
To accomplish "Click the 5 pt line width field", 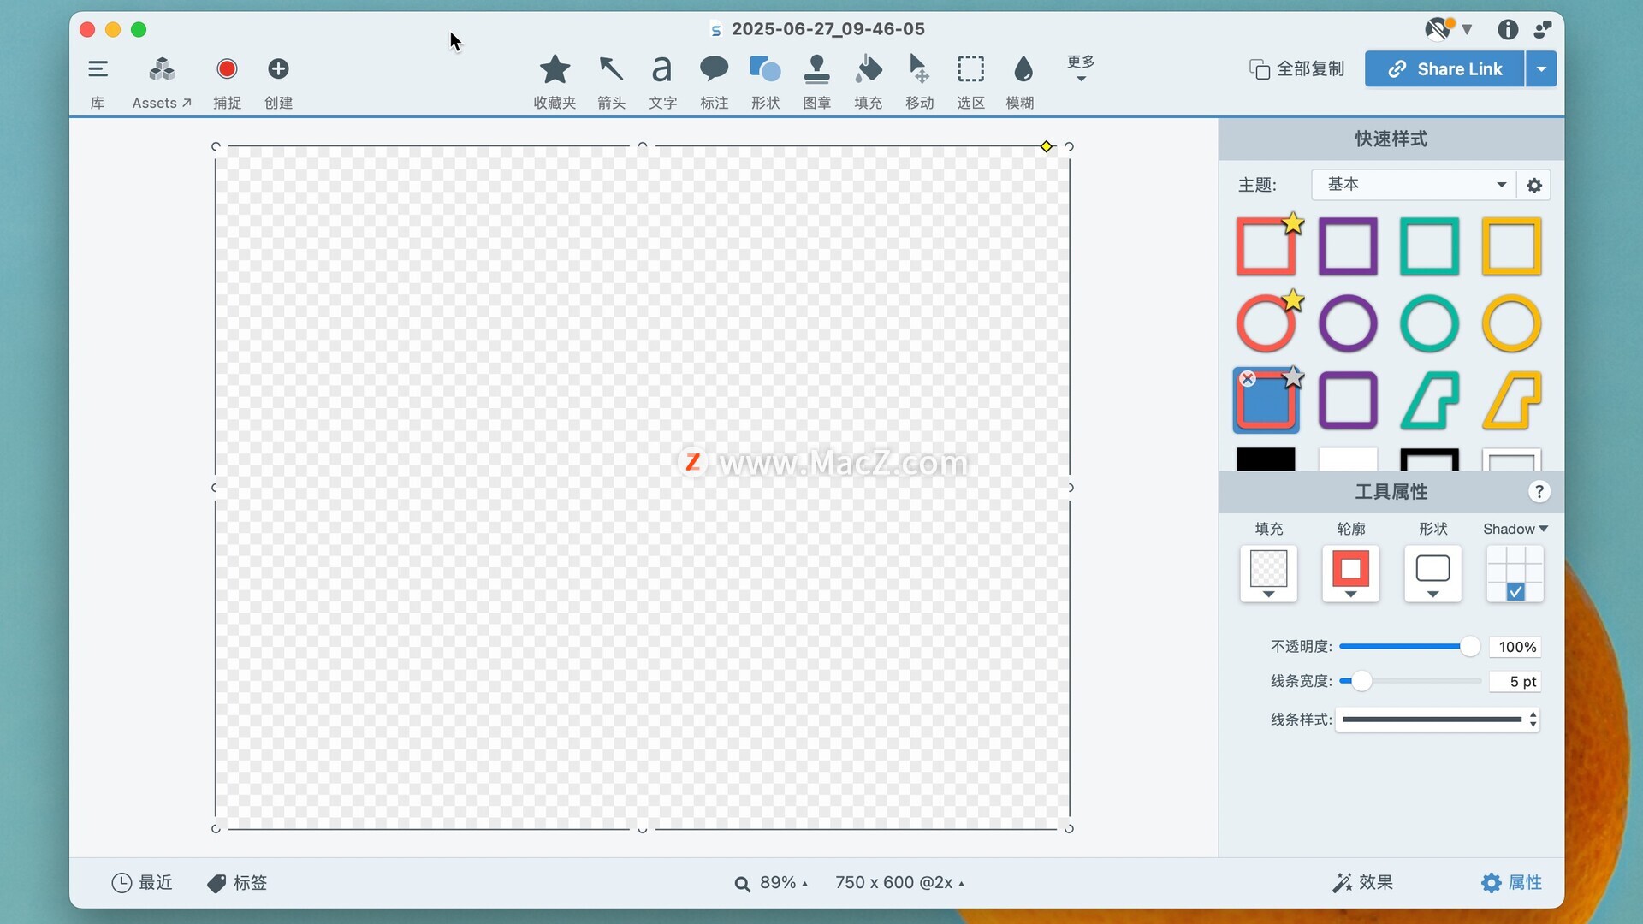I will [1515, 681].
